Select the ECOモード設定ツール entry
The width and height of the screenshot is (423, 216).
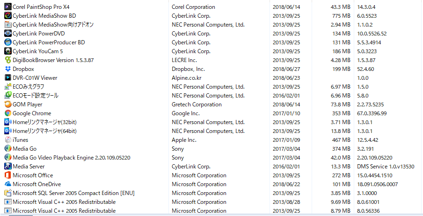(x=36, y=96)
